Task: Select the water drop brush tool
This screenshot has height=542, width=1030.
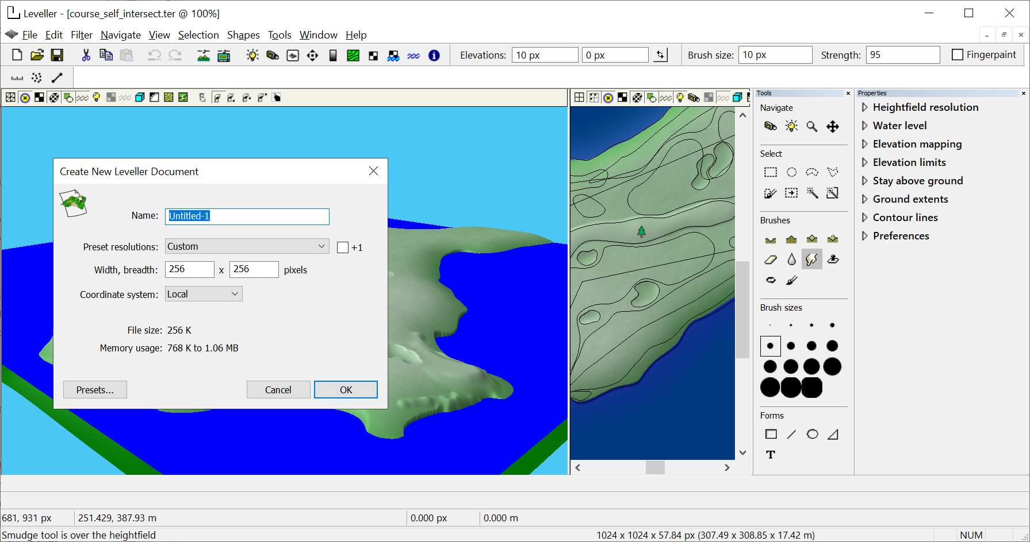Action: 791,260
